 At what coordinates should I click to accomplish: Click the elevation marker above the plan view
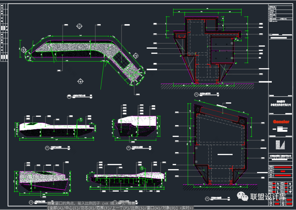[x=80, y=26]
